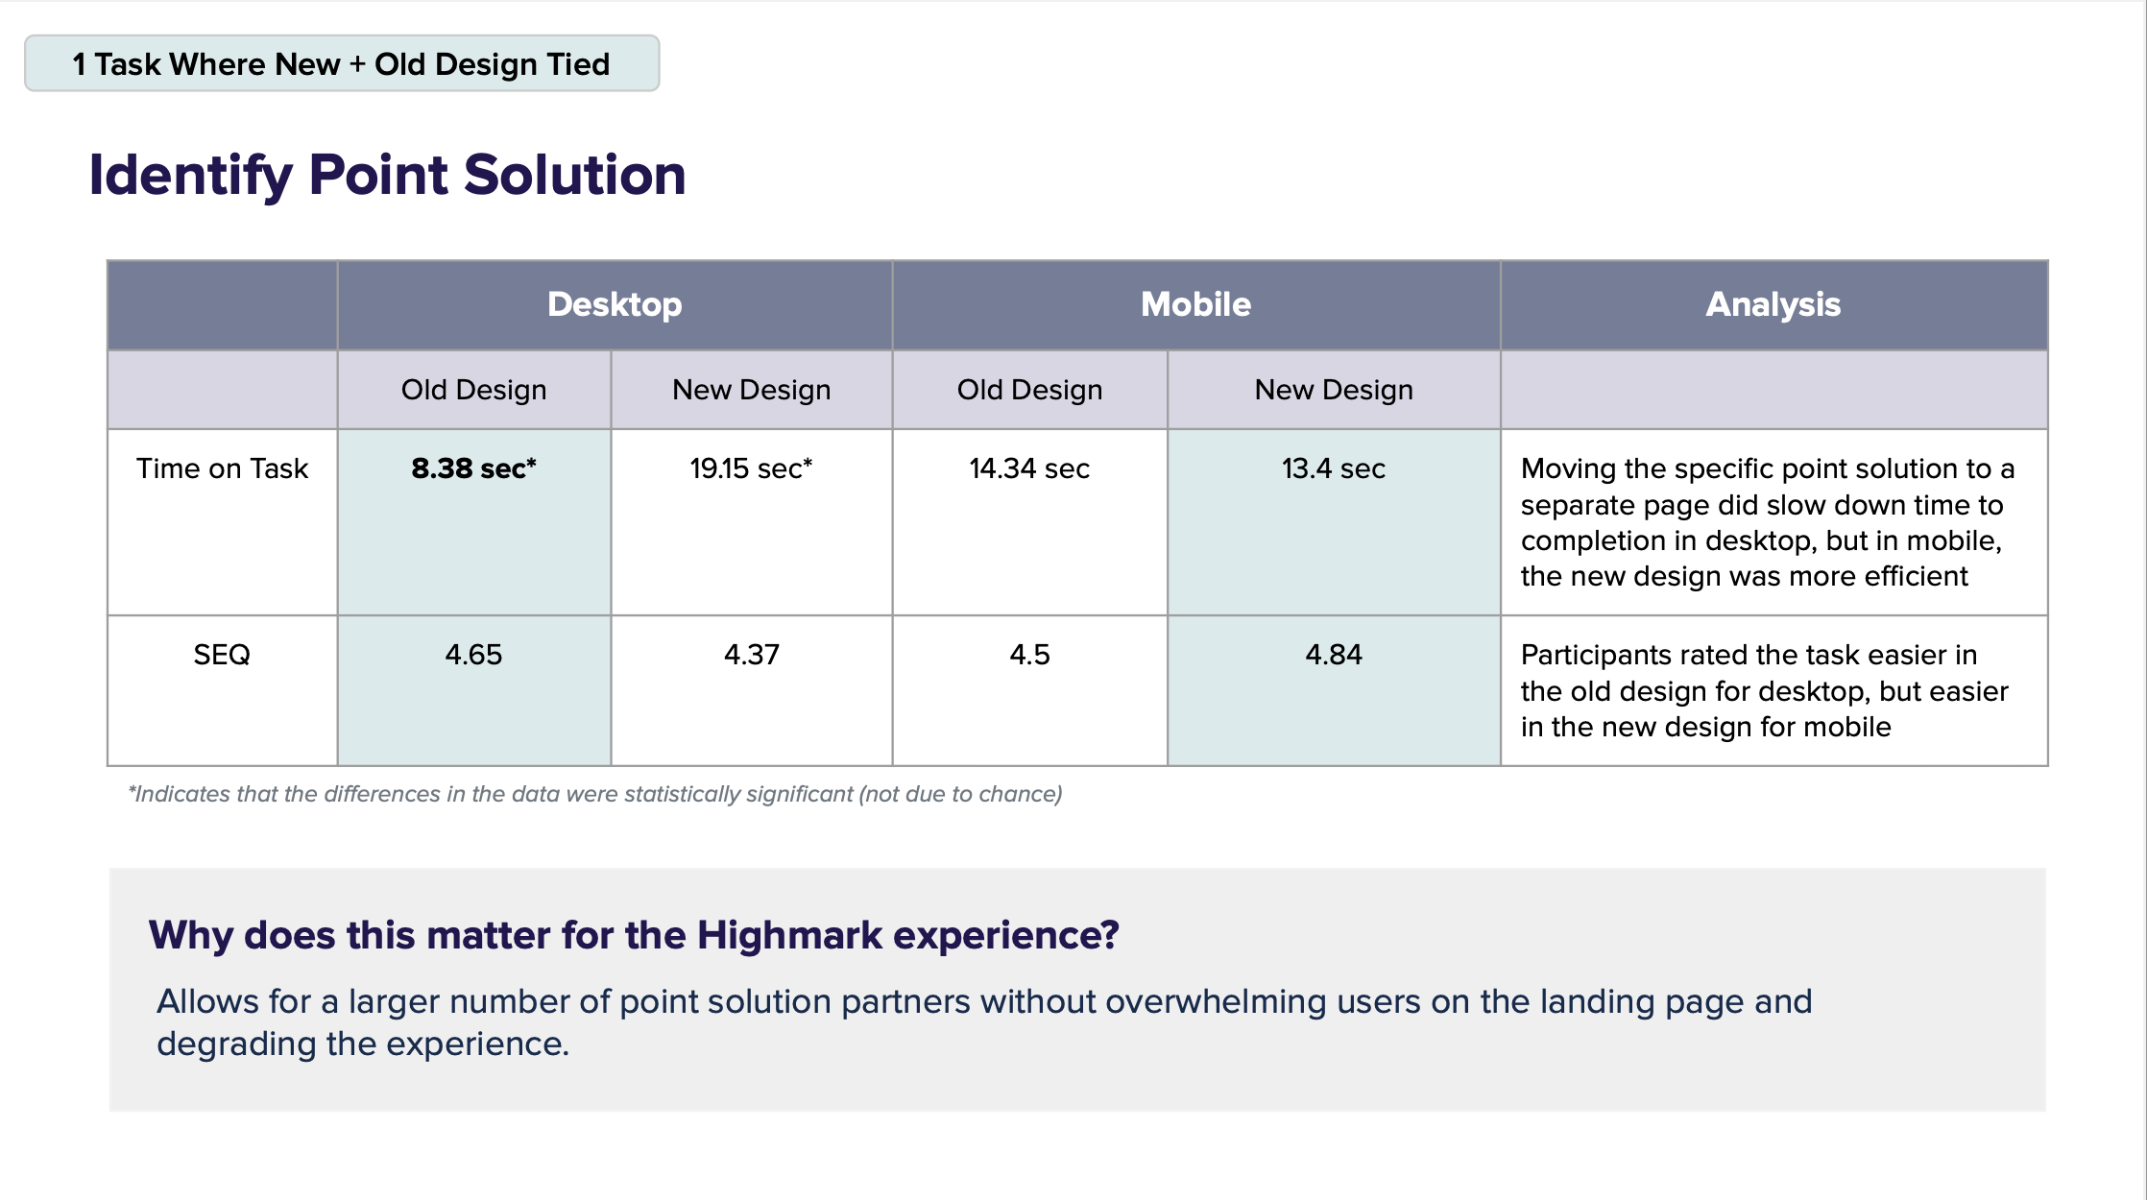Select the Mobile 'New Design' subheader cell
2147x1200 pixels.
click(x=1333, y=390)
